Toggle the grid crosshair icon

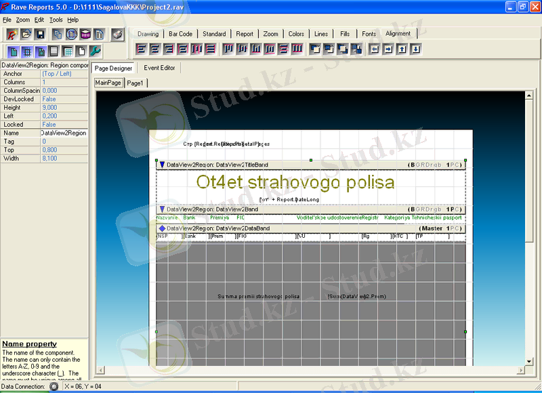27,52
